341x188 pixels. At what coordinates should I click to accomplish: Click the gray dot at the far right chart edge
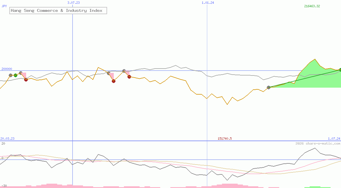(340, 69)
